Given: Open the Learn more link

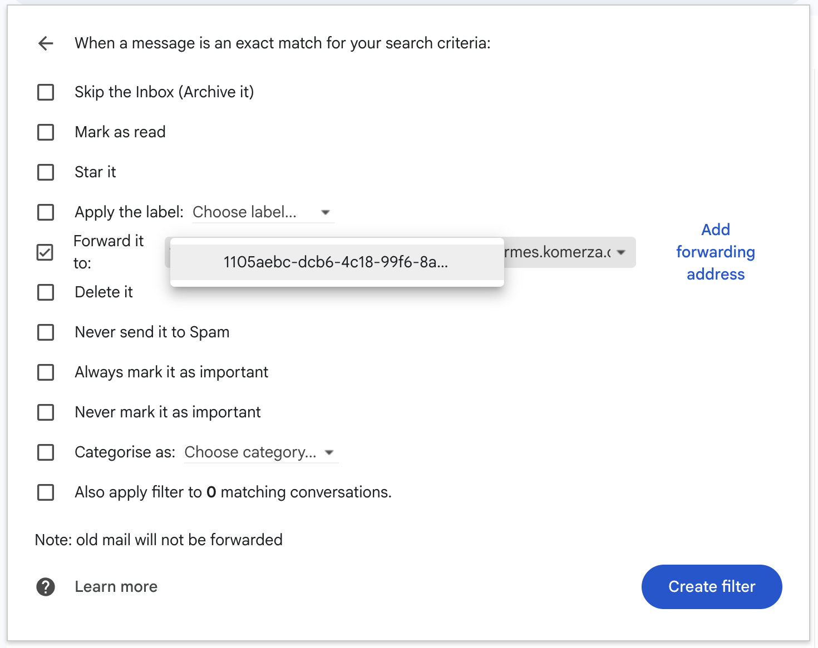Looking at the screenshot, I should (116, 587).
